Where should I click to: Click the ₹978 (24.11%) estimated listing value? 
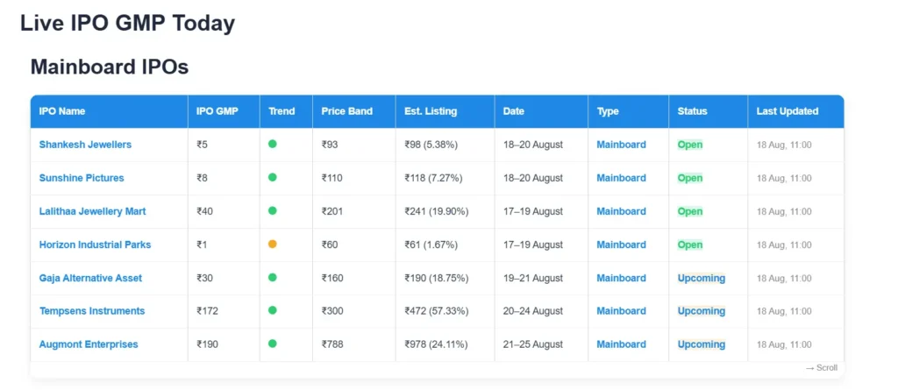[x=437, y=344]
